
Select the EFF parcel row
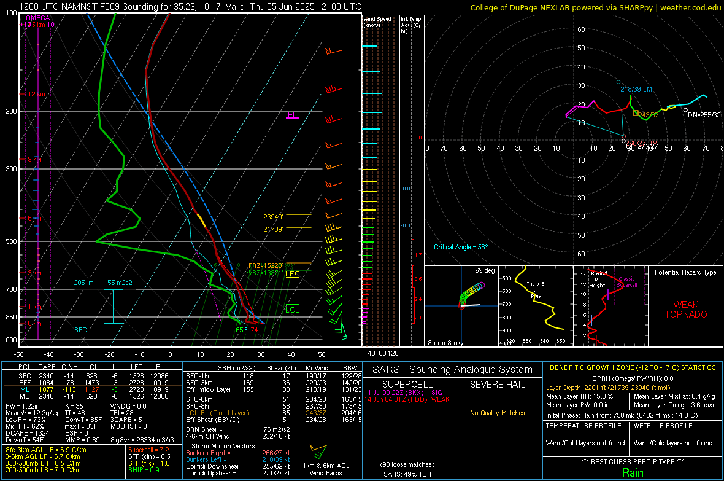(x=93, y=383)
